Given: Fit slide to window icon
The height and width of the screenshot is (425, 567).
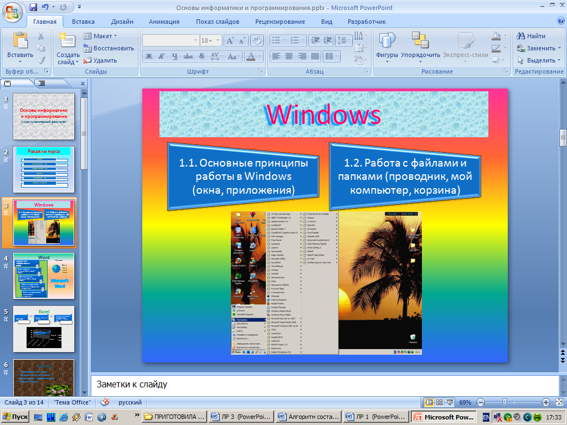Looking at the screenshot, I should coord(559,402).
